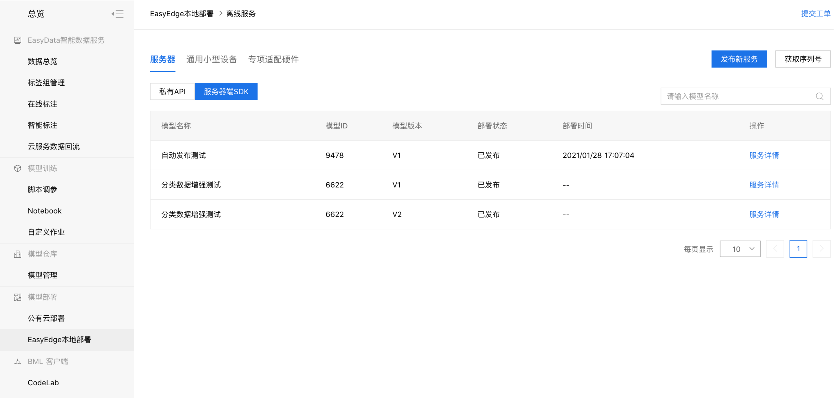Click the 获取序列号 button

803,59
